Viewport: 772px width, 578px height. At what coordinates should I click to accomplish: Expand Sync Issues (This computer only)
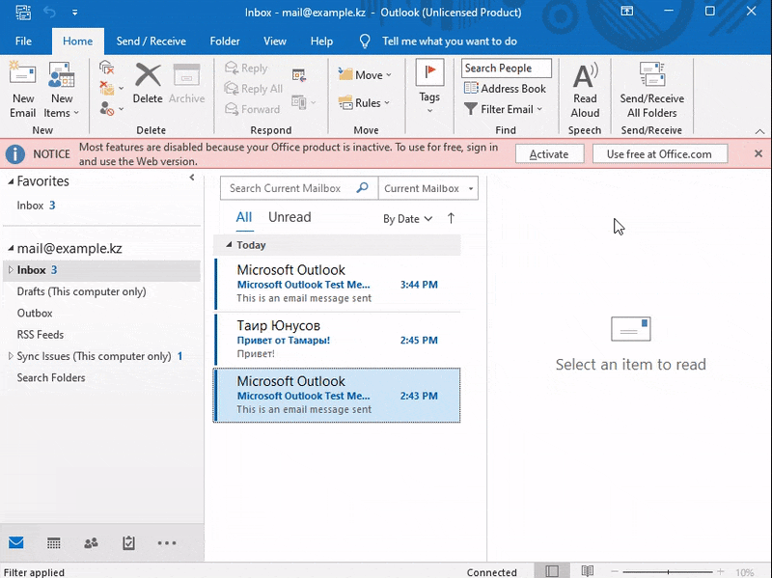point(11,355)
